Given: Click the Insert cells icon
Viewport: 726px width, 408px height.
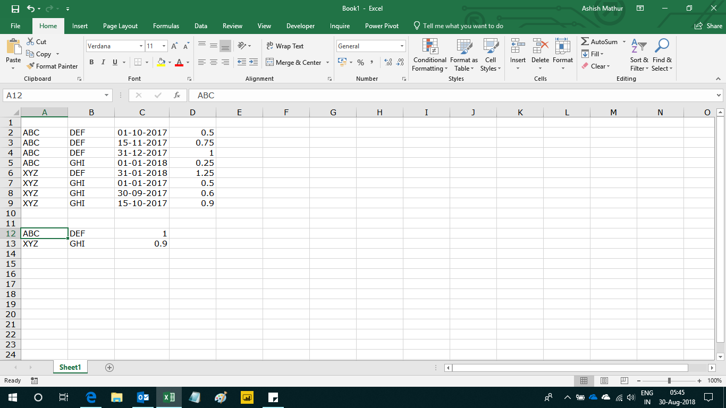Looking at the screenshot, I should click(518, 46).
